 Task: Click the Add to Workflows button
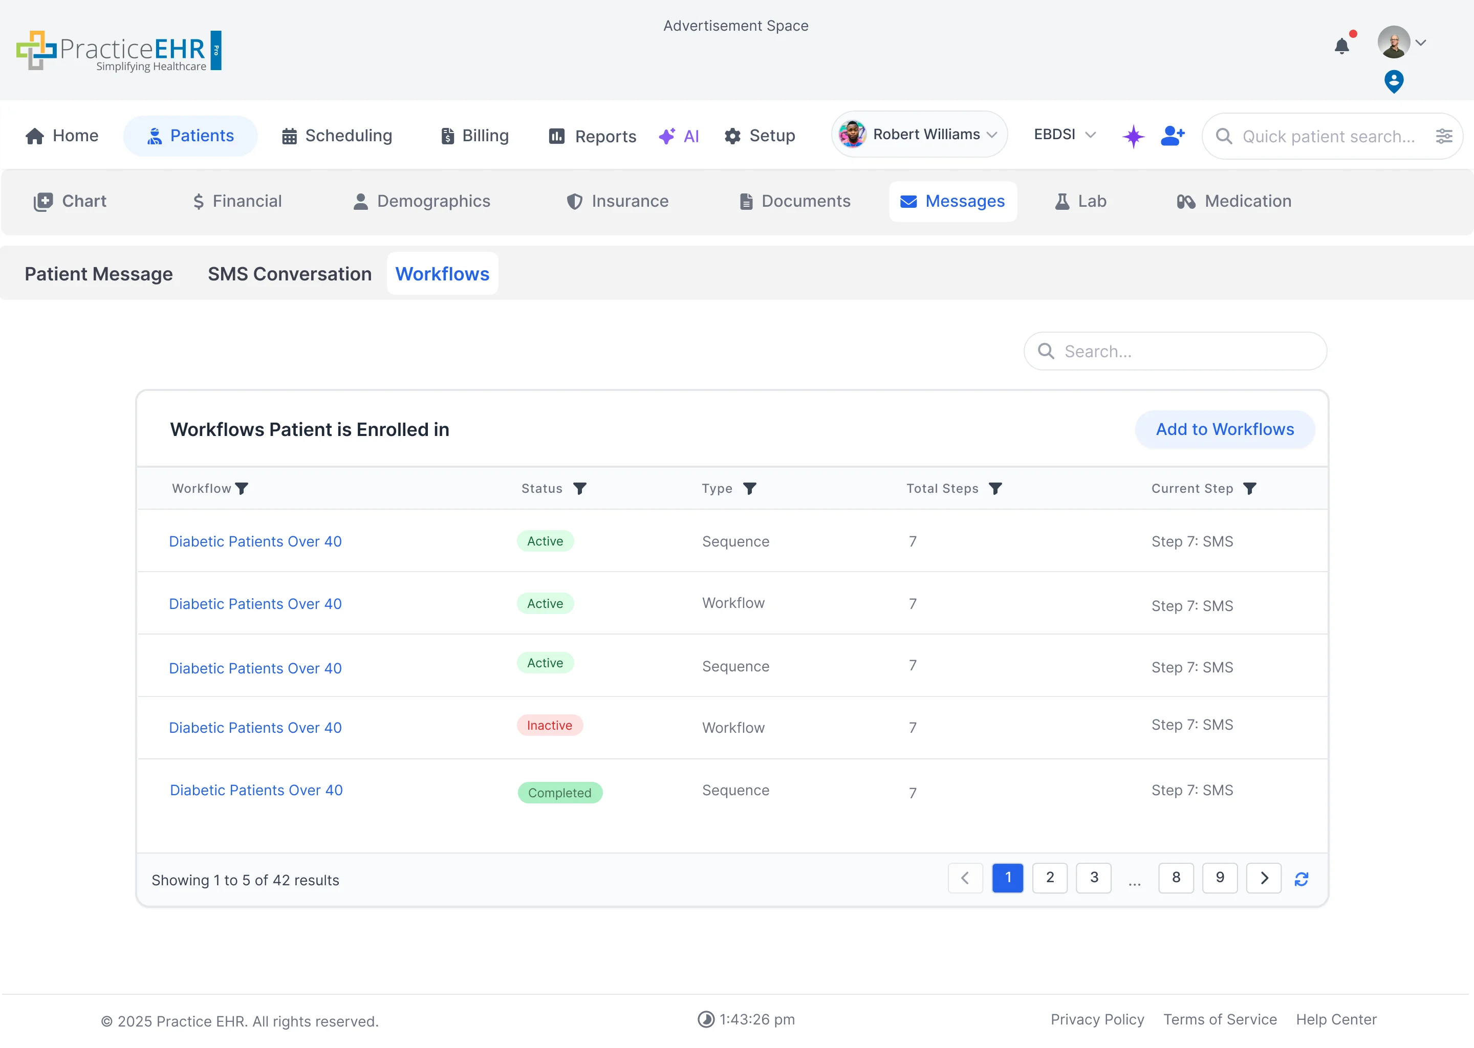point(1224,429)
